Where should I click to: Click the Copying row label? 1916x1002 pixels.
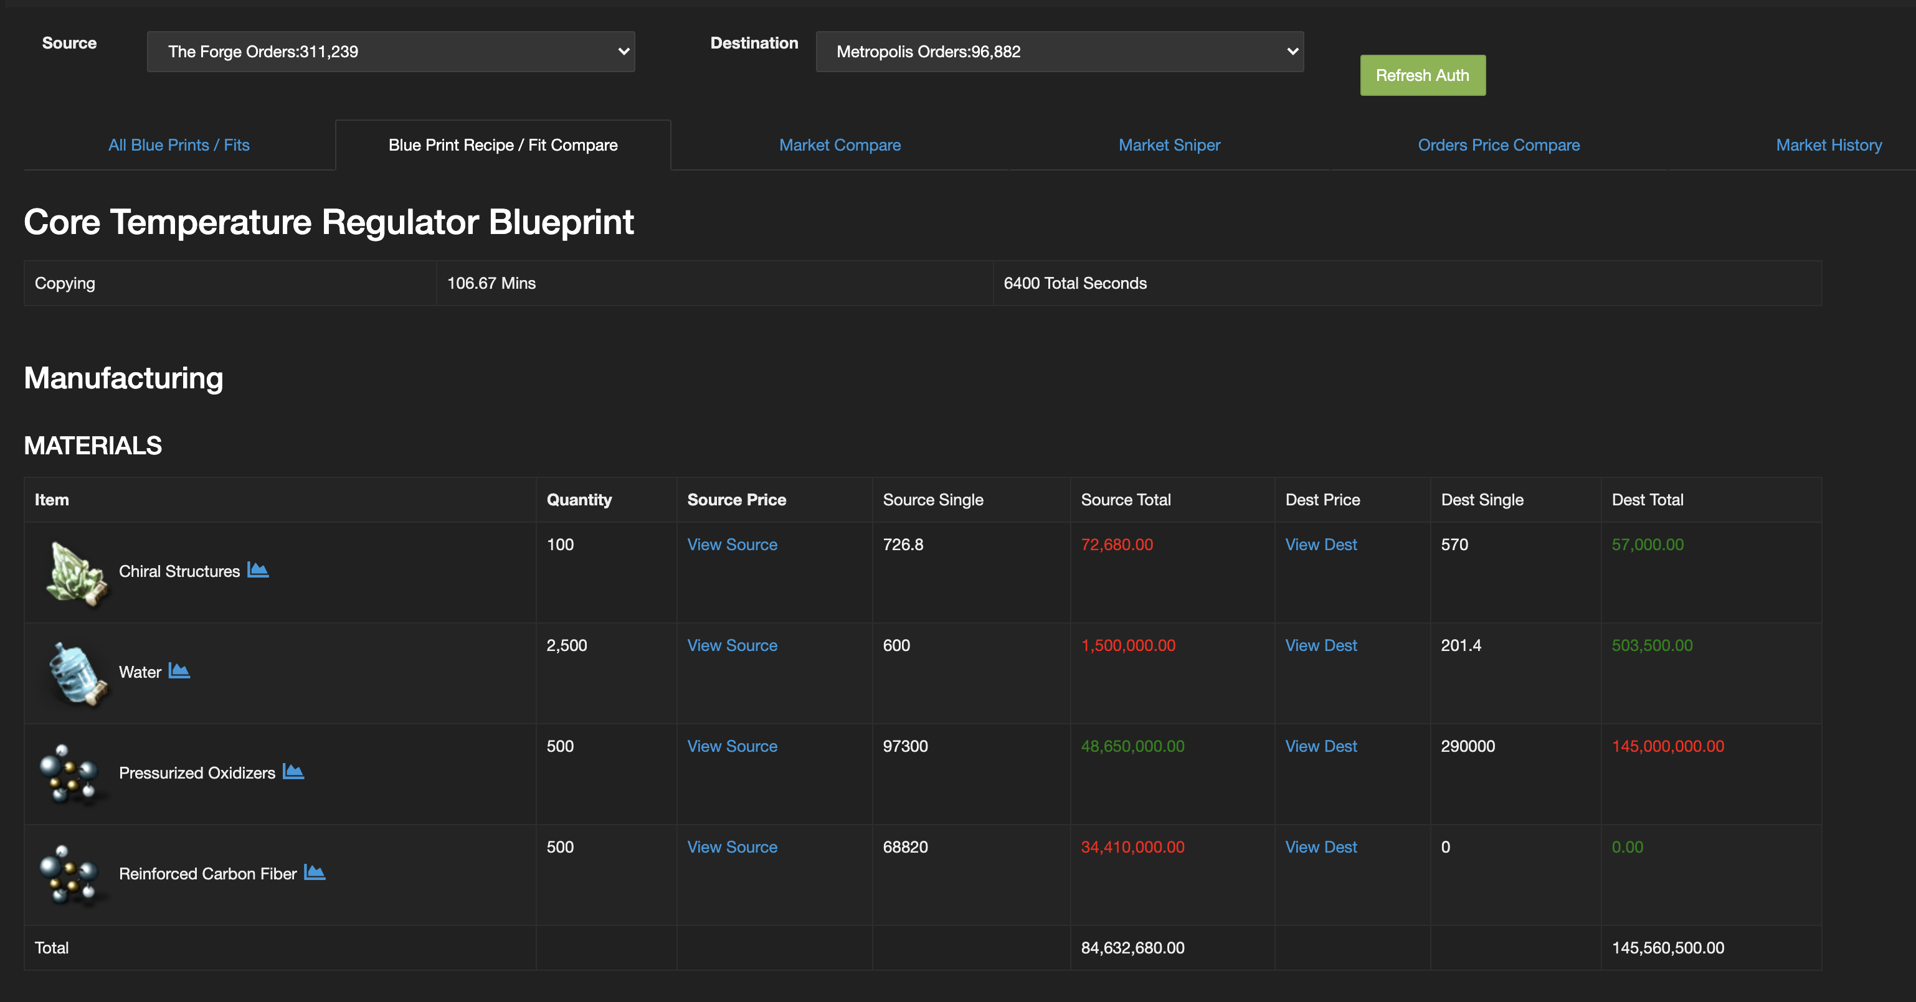65,283
